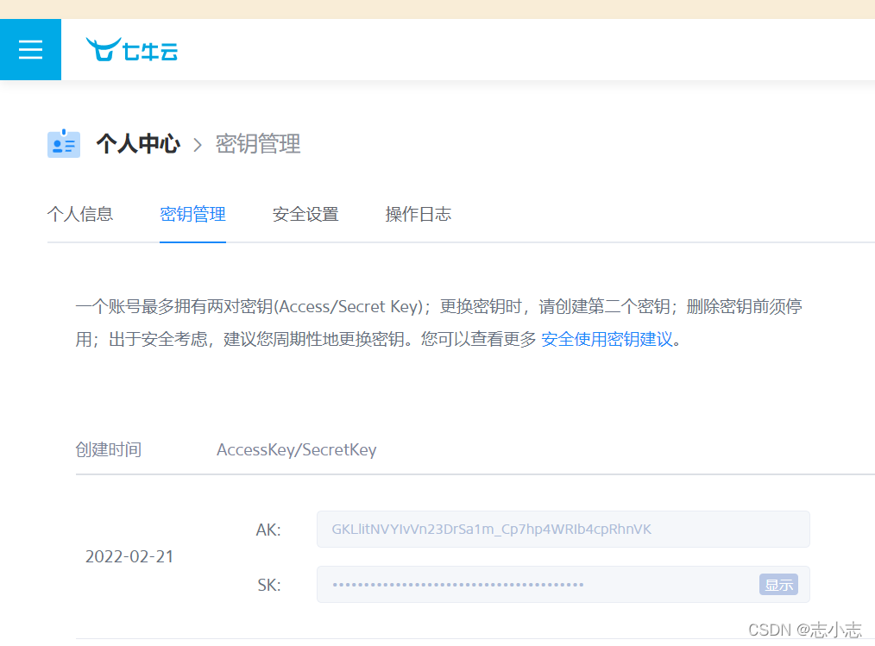Switch to the 安全设置 tab

[305, 214]
